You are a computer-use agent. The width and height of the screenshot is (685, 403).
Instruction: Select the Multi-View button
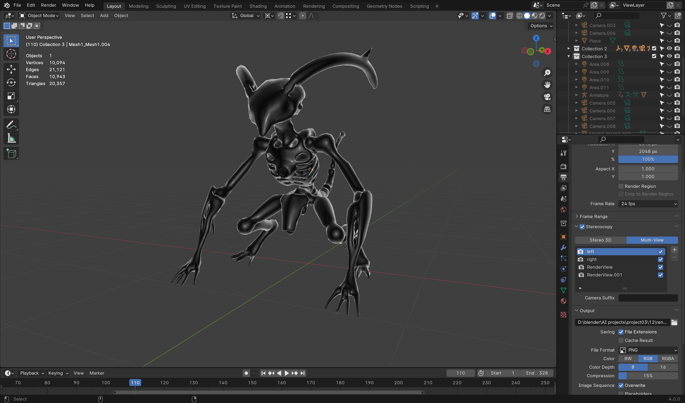coord(652,240)
